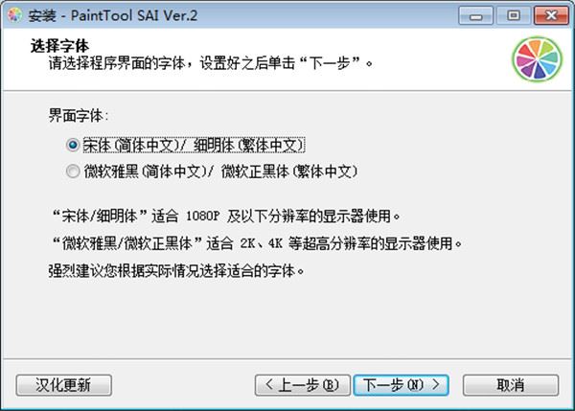Image resolution: width=575 pixels, height=411 pixels.
Task: Click the 界面字体 label
Action: (x=79, y=116)
